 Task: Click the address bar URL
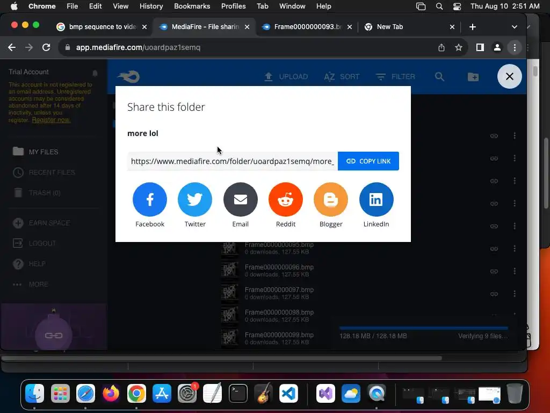(138, 47)
